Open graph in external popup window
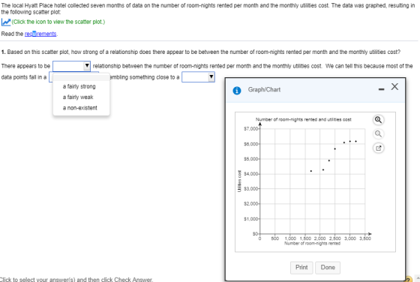The width and height of the screenshot is (420, 282). coord(378,148)
